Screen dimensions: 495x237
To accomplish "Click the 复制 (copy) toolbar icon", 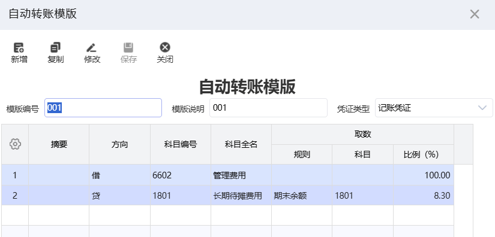I will [x=56, y=47].
